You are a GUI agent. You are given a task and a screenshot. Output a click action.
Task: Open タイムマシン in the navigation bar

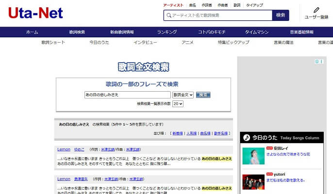(x=257, y=32)
